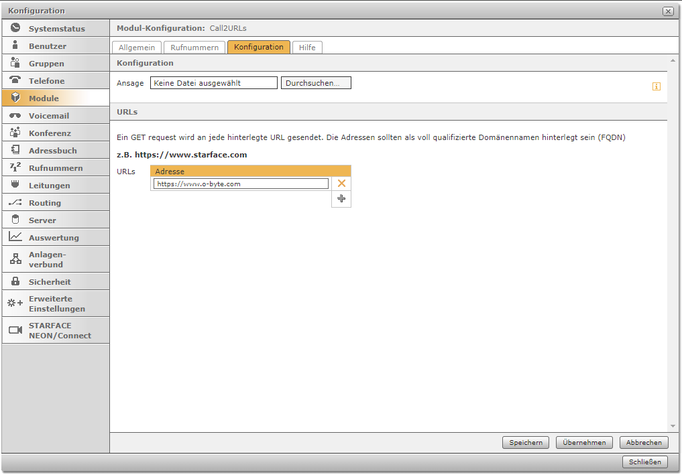682x475 pixels.
Task: Open the orange info icon
Action: pyautogui.click(x=657, y=86)
